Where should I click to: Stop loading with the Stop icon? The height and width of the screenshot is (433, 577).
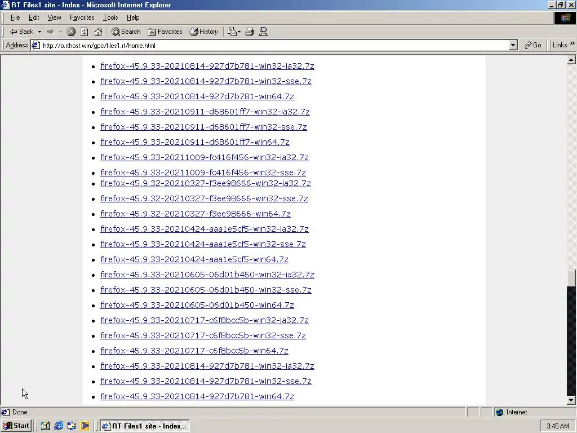coord(71,32)
